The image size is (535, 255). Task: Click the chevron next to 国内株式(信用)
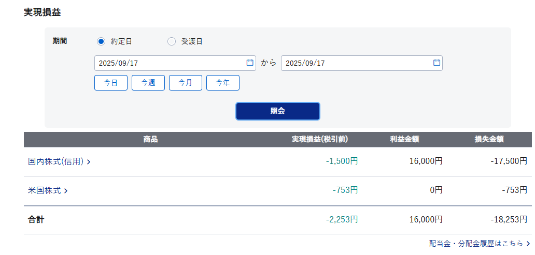pyautogui.click(x=89, y=162)
